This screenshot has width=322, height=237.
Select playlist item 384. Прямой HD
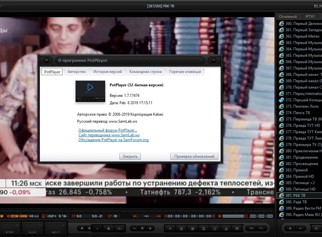click(300, 176)
